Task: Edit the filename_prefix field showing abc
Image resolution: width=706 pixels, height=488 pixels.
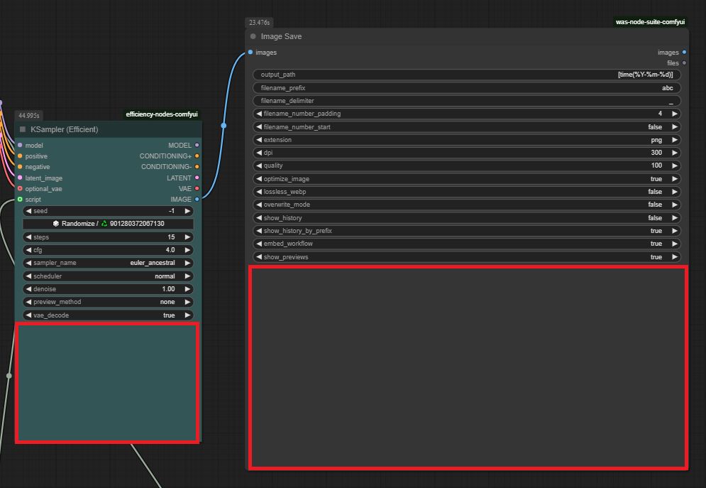Action: [467, 88]
